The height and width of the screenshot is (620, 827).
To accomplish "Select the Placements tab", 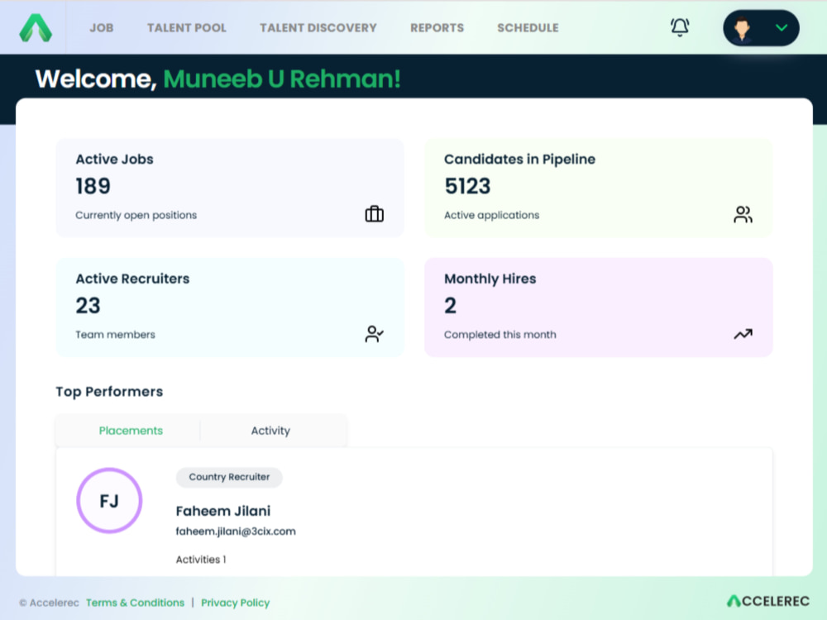I will pos(131,431).
